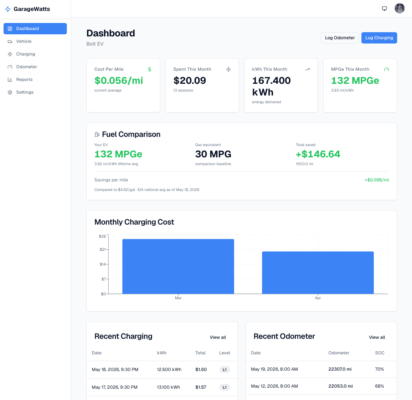Click the L1 badge in May 17 row
This screenshot has height=400, width=412.
[225, 387]
